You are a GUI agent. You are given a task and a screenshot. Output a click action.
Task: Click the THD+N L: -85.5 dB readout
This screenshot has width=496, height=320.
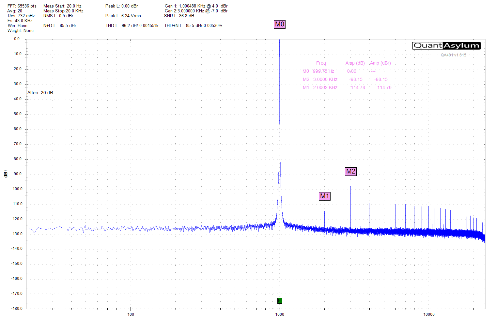click(x=193, y=25)
